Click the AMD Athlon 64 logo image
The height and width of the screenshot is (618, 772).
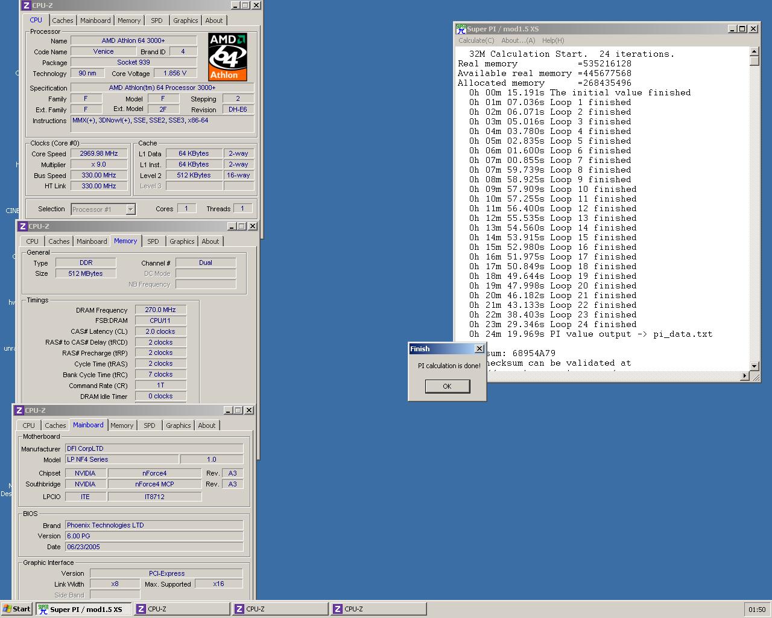pos(228,57)
